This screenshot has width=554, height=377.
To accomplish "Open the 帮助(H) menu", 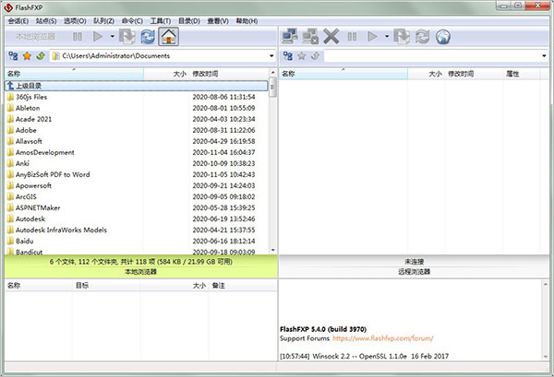I will click(x=247, y=21).
